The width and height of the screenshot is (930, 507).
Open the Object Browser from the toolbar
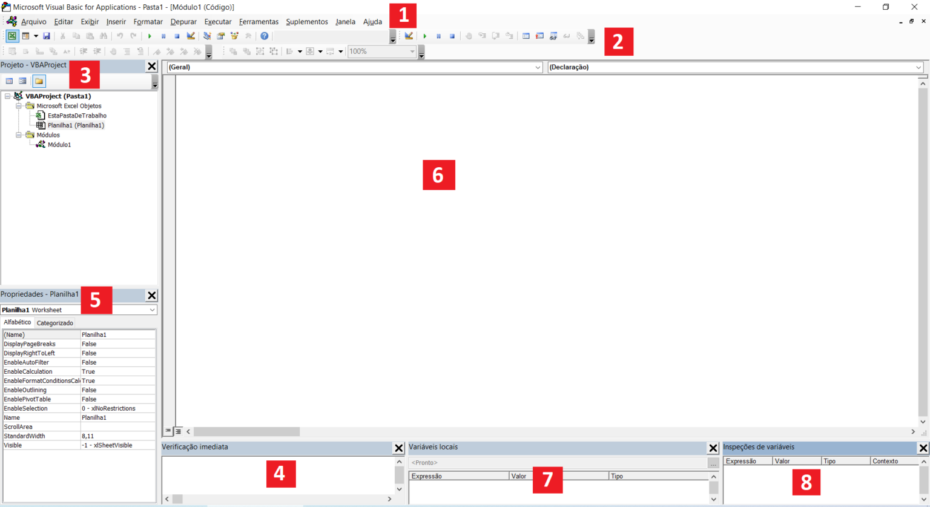234,36
